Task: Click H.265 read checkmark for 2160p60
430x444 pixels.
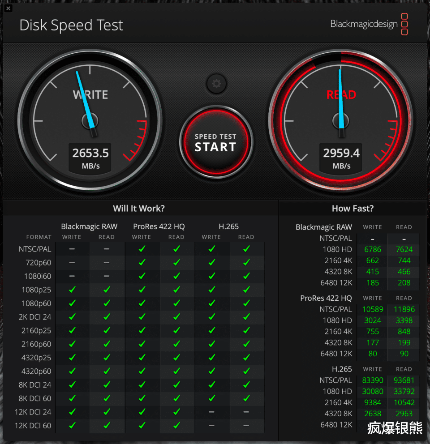Action: [247, 344]
